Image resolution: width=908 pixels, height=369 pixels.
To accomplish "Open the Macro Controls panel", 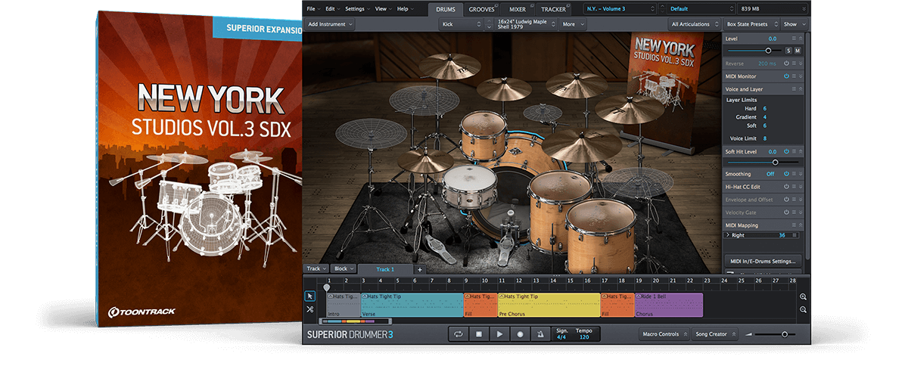I will [664, 333].
